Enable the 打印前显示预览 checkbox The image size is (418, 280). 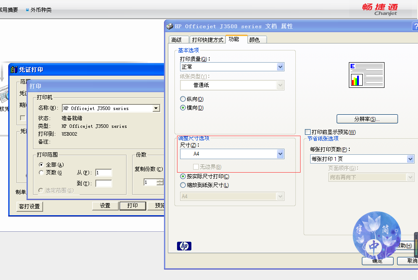point(308,132)
